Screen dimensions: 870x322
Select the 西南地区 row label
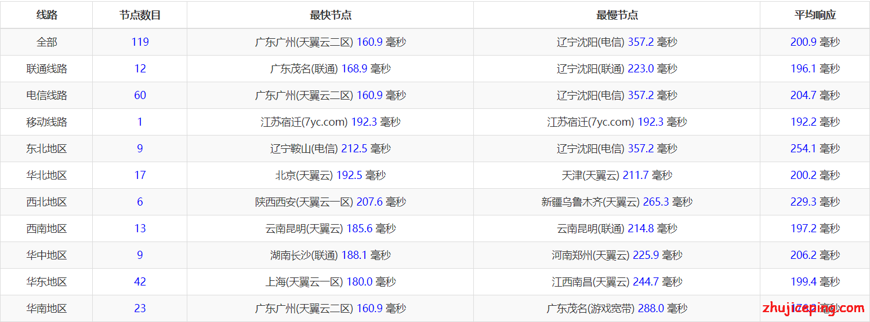click(46, 228)
